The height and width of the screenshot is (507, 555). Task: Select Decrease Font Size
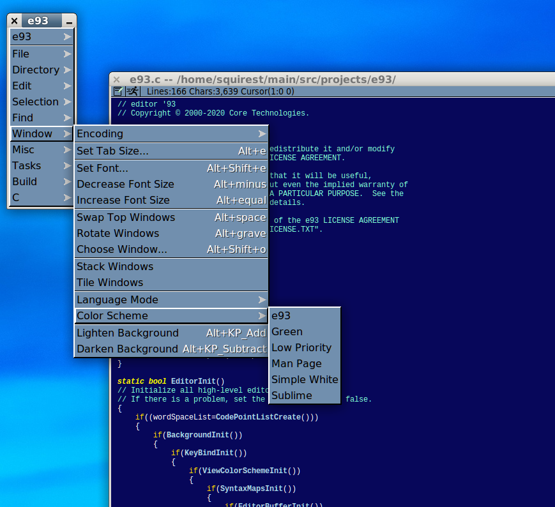coord(171,184)
